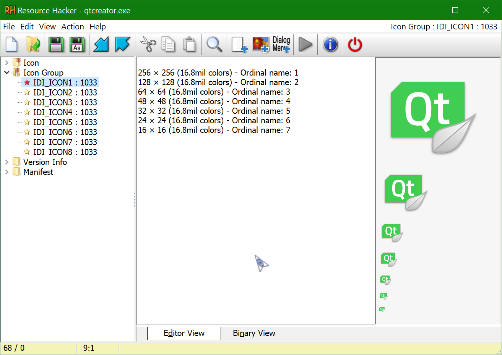Open Find with the magnifier icon

(x=214, y=45)
